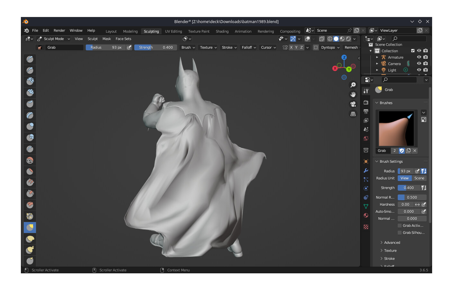Open the Modifiers wrench tab

[366, 170]
